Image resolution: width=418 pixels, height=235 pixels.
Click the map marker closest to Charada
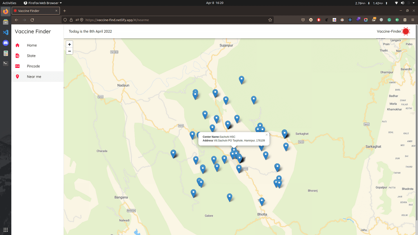coord(173,153)
